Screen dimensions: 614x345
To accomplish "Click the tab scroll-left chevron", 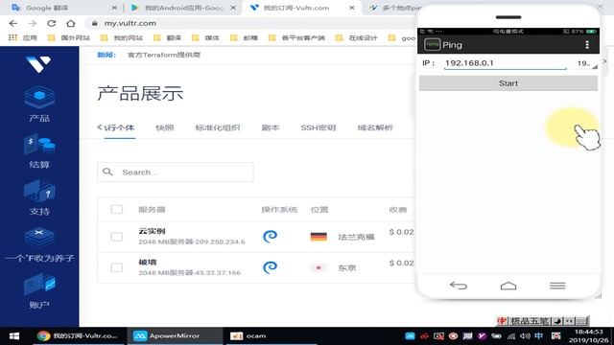I will [100, 127].
